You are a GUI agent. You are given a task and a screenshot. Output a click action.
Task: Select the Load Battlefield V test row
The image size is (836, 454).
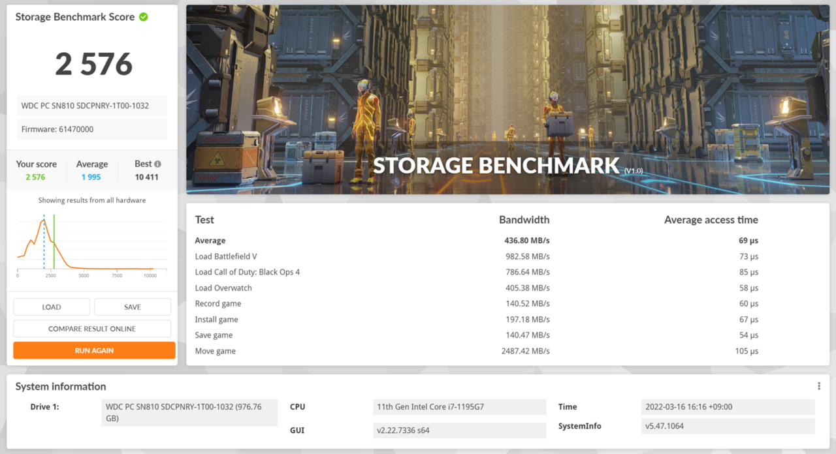point(225,256)
